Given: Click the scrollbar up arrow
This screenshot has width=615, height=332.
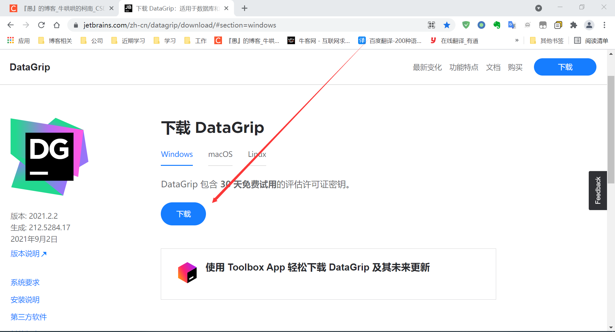Looking at the screenshot, I should (x=611, y=54).
